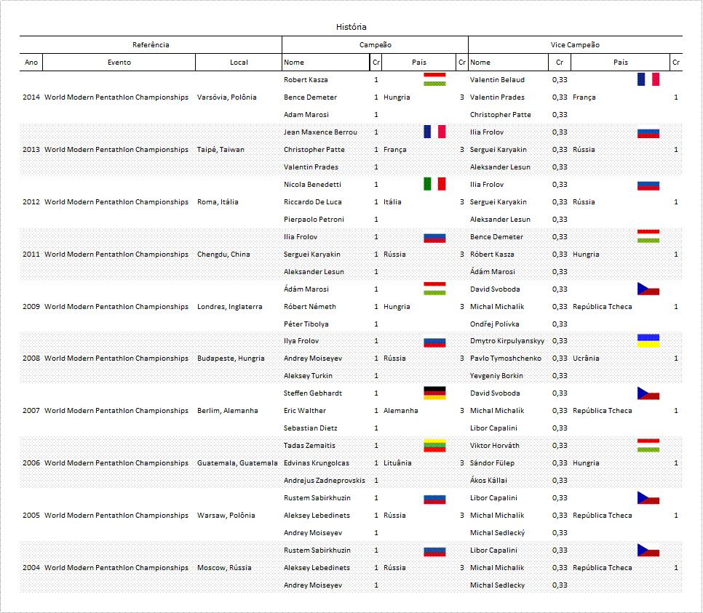703x613 pixels.
Task: Click the name "Pavlo Tymoshchenko"
Action: [x=506, y=358]
